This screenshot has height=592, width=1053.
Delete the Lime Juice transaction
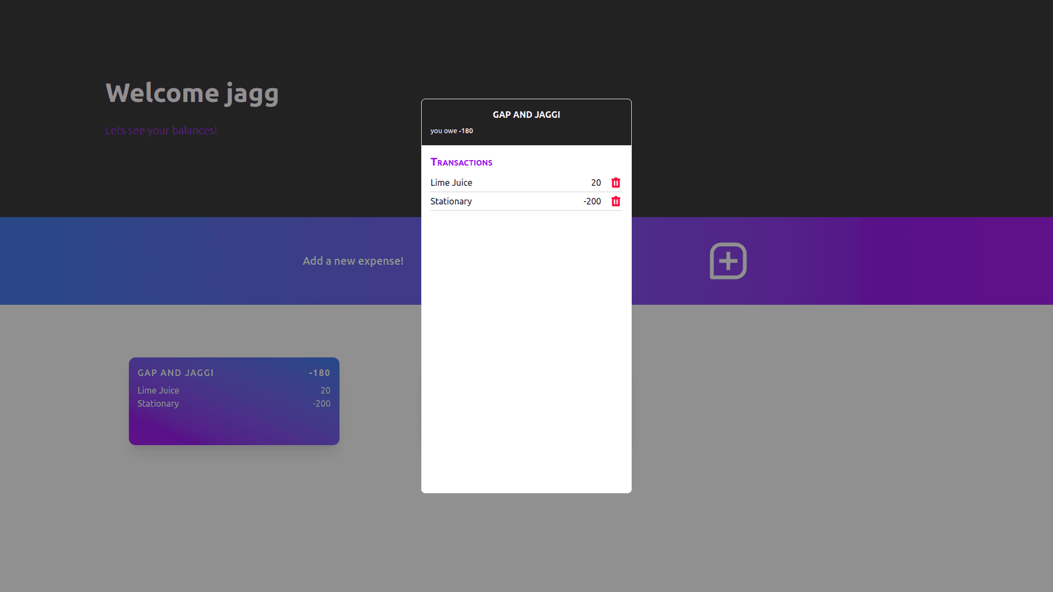coord(616,183)
